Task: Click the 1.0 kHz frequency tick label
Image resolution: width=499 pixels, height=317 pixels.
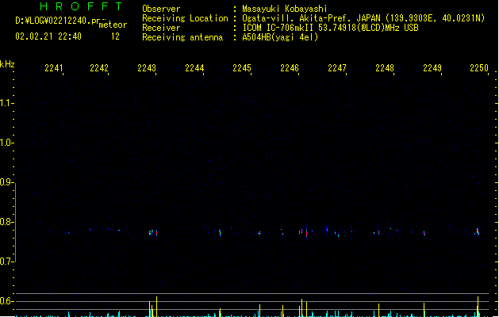Action: [6, 143]
